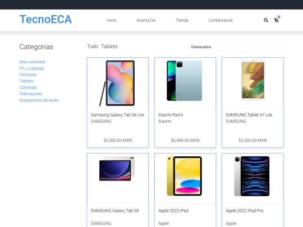Click the Categorias heading
The width and height of the screenshot is (303, 227).
[36, 47]
